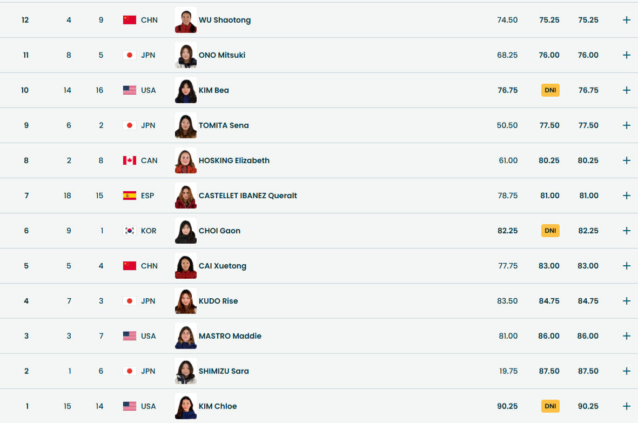
Task: Click the DNI badge for KIM Bea
Action: (550, 90)
